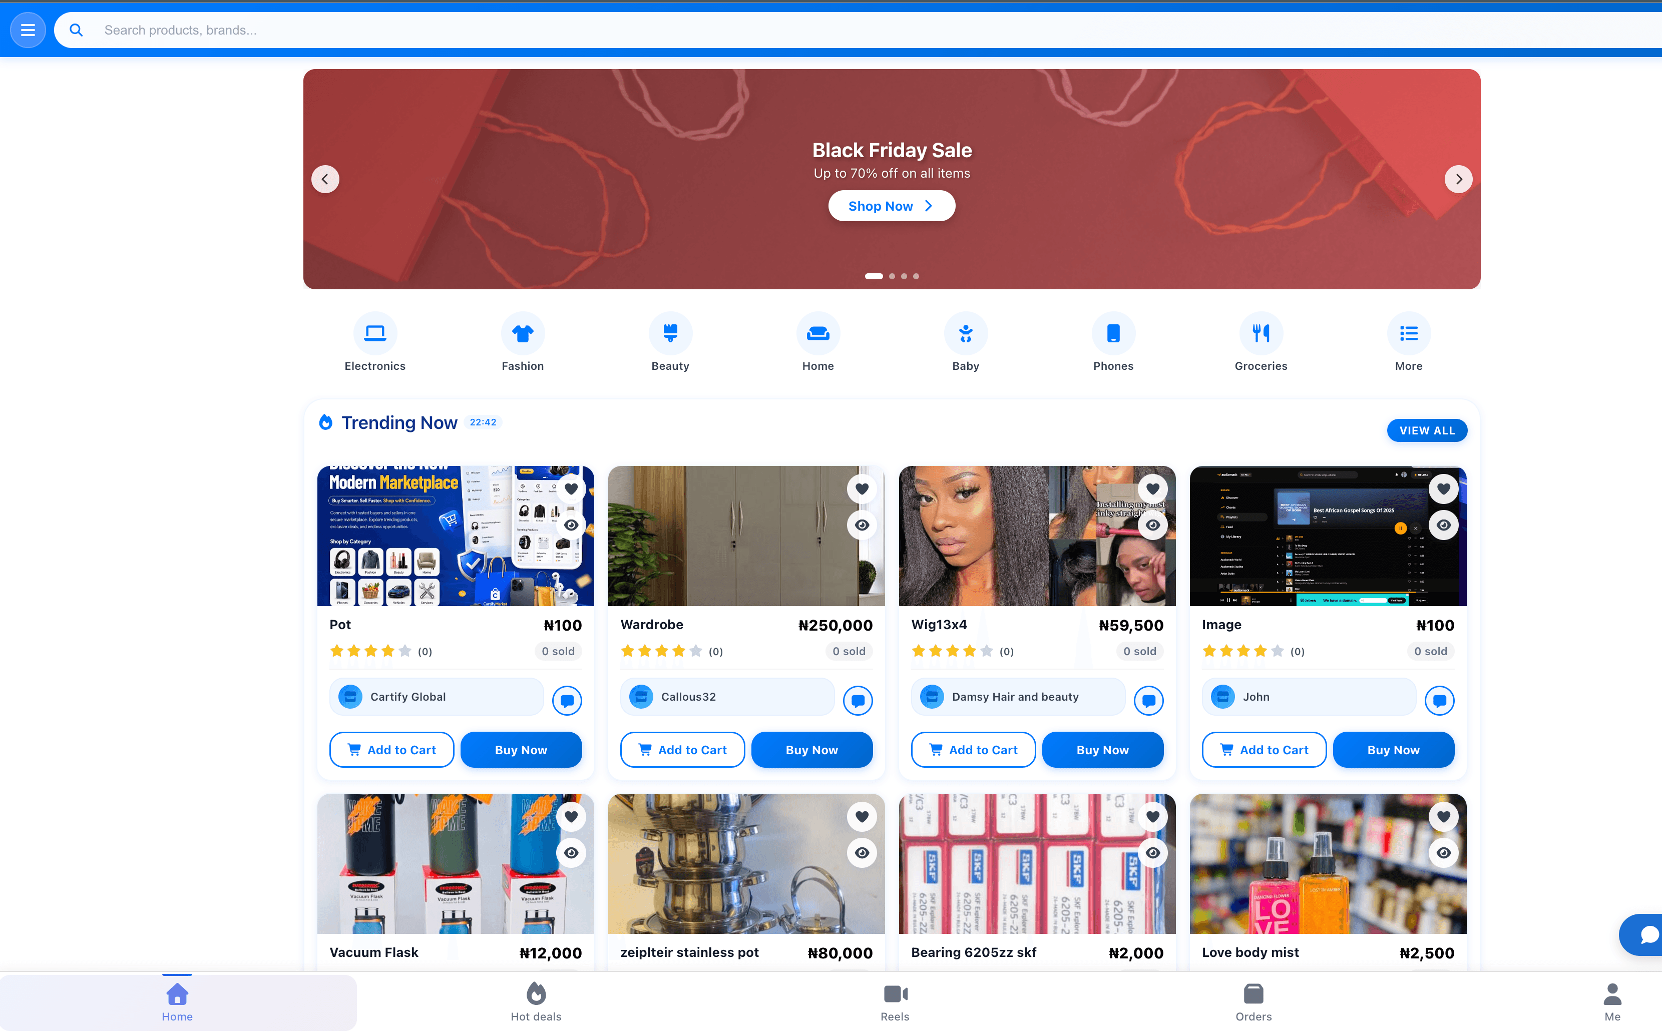Viewport: 1662px width, 1035px height.
Task: Go to previous banner slide
Action: pos(325,179)
